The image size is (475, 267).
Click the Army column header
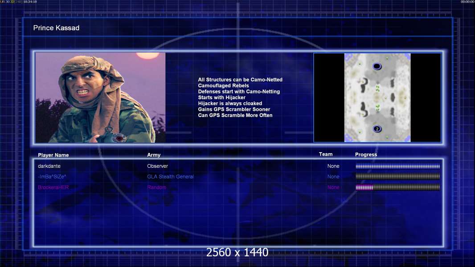click(x=154, y=155)
